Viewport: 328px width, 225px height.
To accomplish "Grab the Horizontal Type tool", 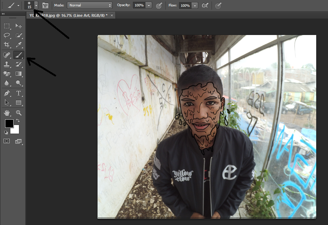I will tap(19, 93).
